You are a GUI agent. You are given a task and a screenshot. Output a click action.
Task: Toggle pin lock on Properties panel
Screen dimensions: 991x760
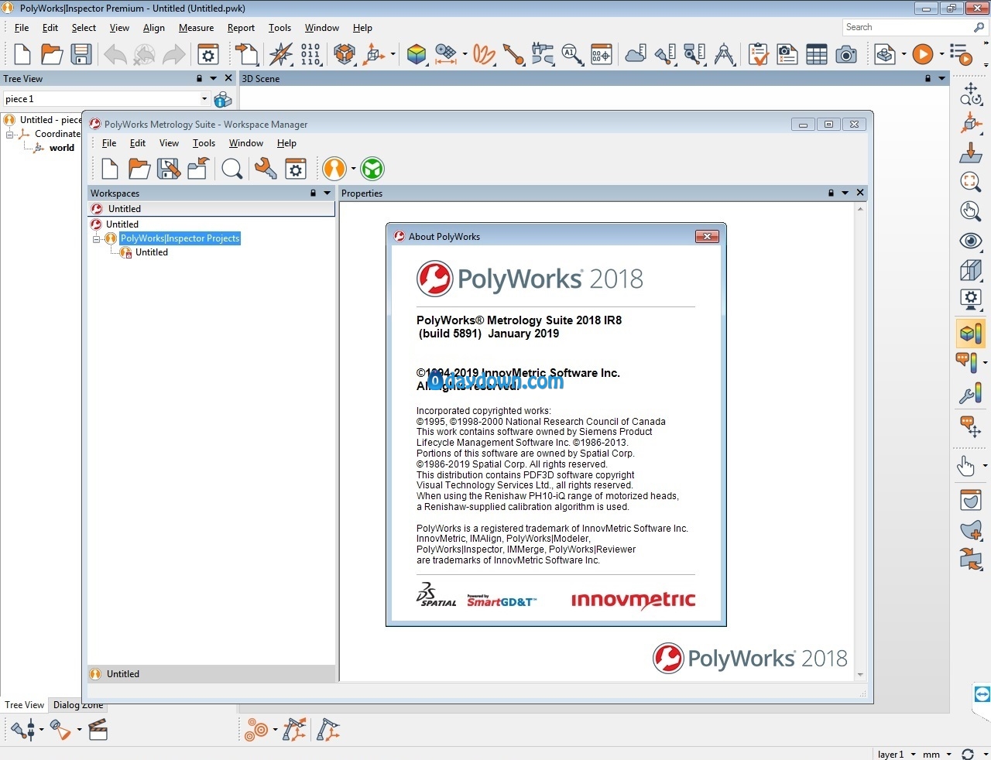pos(831,193)
